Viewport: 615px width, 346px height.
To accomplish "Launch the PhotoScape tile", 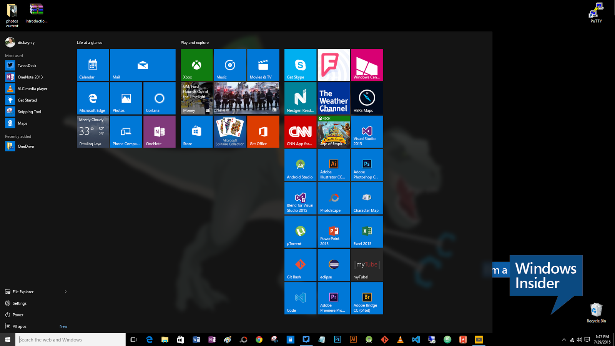I will pyautogui.click(x=334, y=198).
